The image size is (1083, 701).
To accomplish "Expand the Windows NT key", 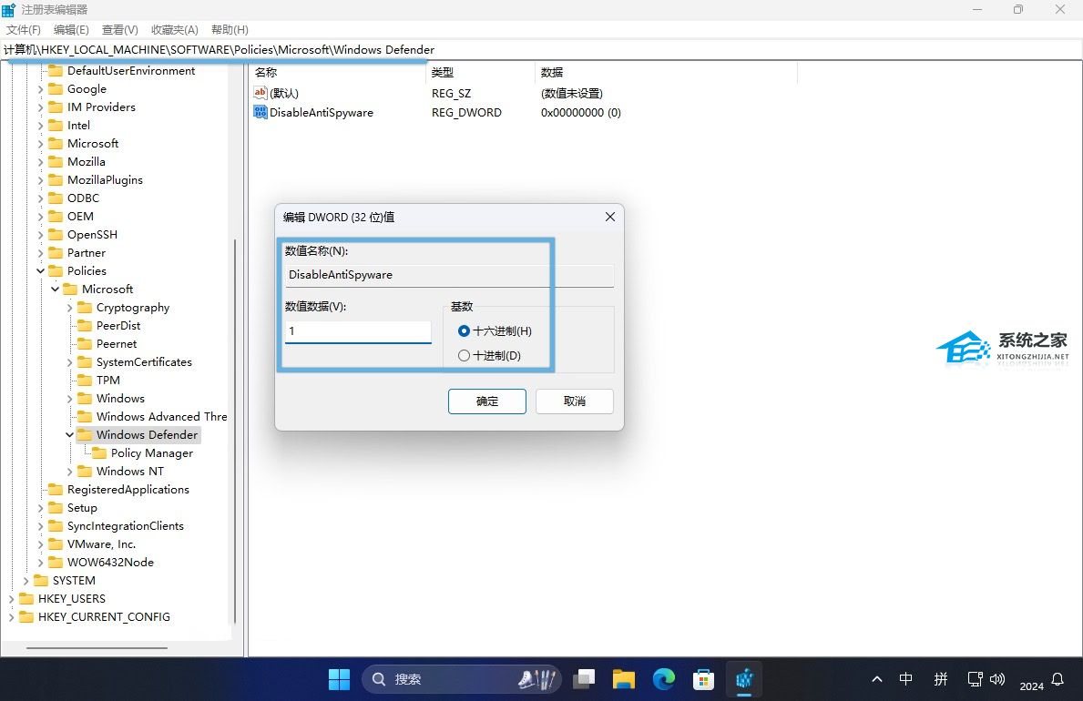I will [x=69, y=472].
